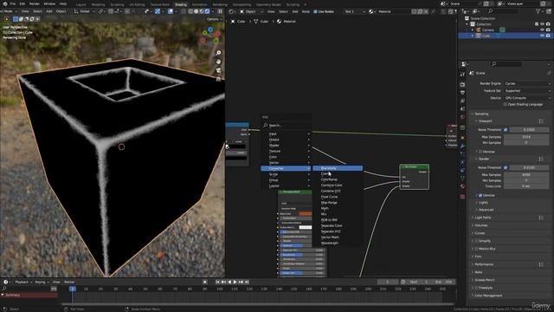This screenshot has width=554, height=312.
Task: Open Shader submenu in Add menu
Action: tap(287, 146)
